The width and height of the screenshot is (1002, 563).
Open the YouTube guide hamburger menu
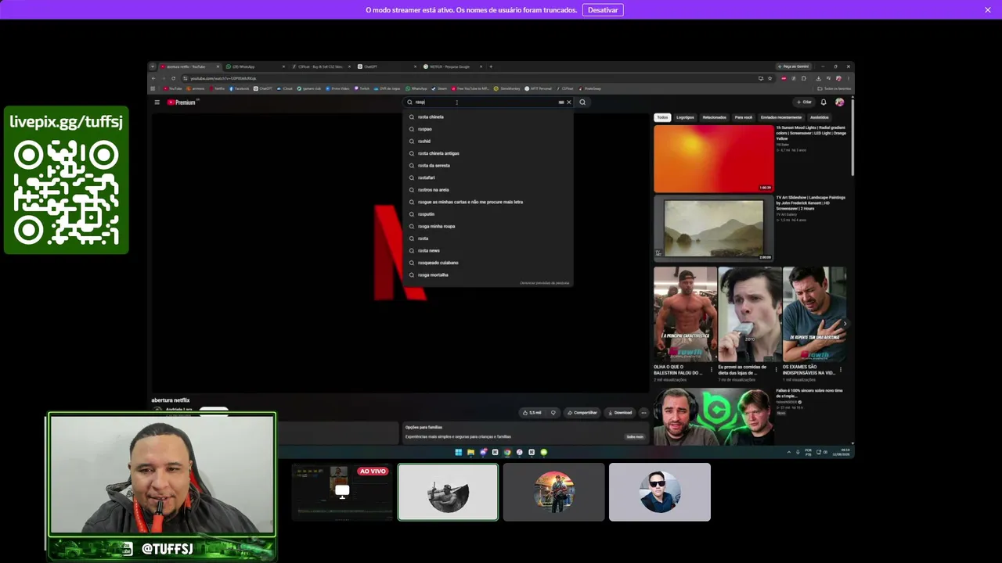[157, 102]
